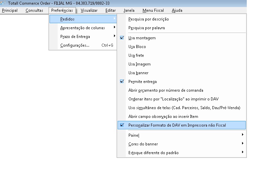This screenshot has width=266, height=181.
Task: Expand Apresentação de colunas submenu
Action: click(83, 28)
